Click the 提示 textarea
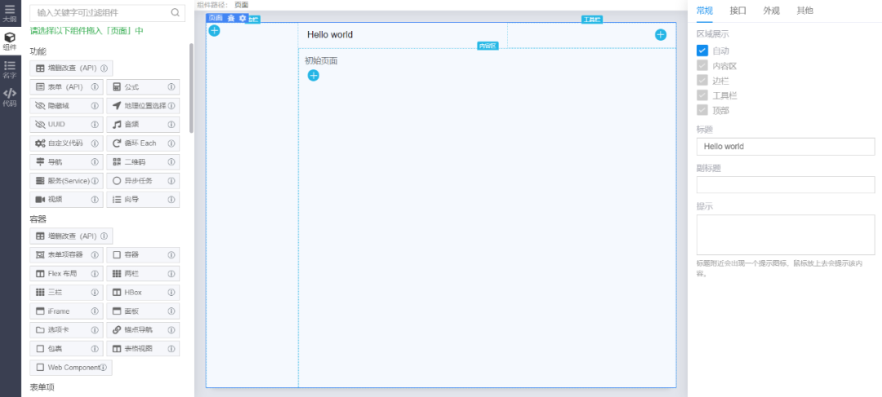This screenshot has width=882, height=397. pyautogui.click(x=786, y=235)
